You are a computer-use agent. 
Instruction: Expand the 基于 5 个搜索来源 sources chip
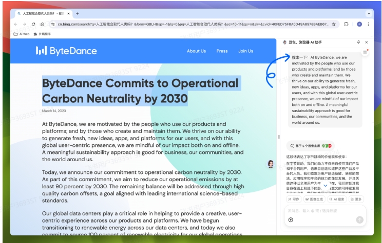click(310, 146)
